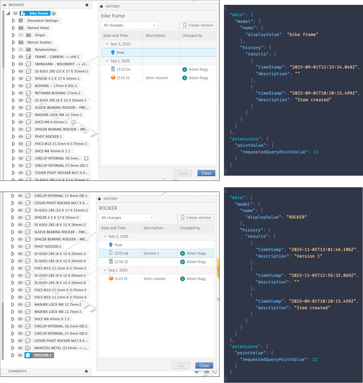This screenshot has height=383, width=363.
Task: Click the minus icon in BROWSER header
Action: coord(87,5)
